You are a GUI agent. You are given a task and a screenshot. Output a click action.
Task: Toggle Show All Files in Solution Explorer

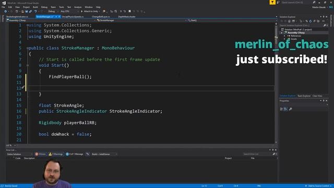(318, 21)
